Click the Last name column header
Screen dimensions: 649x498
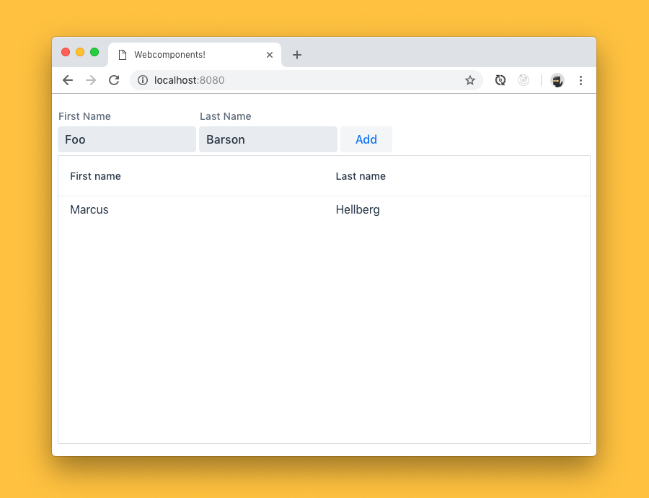pos(361,175)
